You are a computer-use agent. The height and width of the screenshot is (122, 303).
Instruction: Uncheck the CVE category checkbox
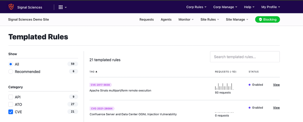11,112
